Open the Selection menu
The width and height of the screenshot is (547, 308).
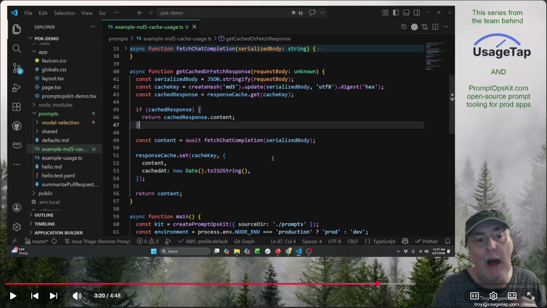[x=64, y=13]
